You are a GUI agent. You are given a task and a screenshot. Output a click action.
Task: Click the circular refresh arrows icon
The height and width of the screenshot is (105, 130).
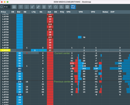click(56, 7)
